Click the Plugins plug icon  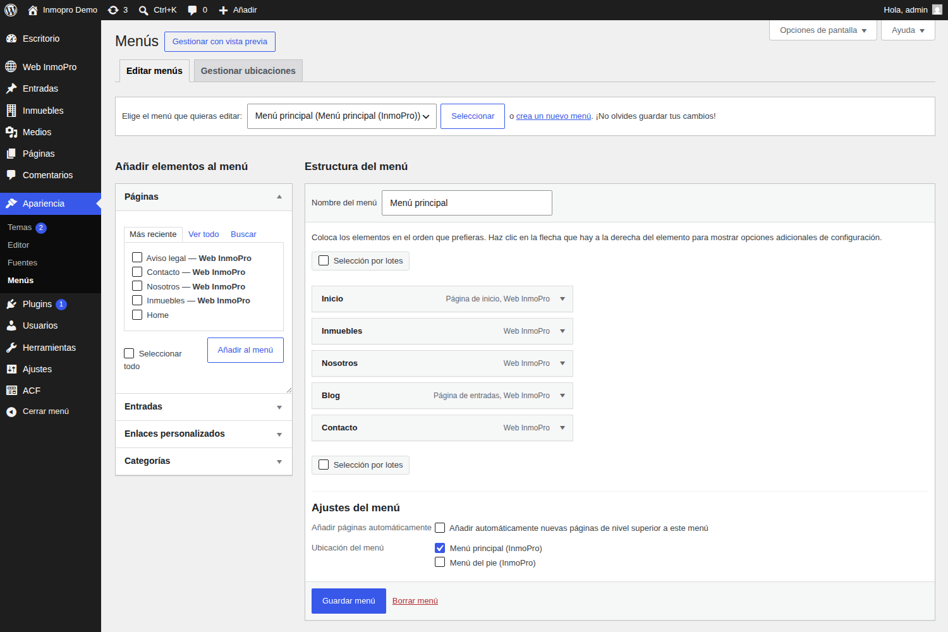click(x=11, y=304)
